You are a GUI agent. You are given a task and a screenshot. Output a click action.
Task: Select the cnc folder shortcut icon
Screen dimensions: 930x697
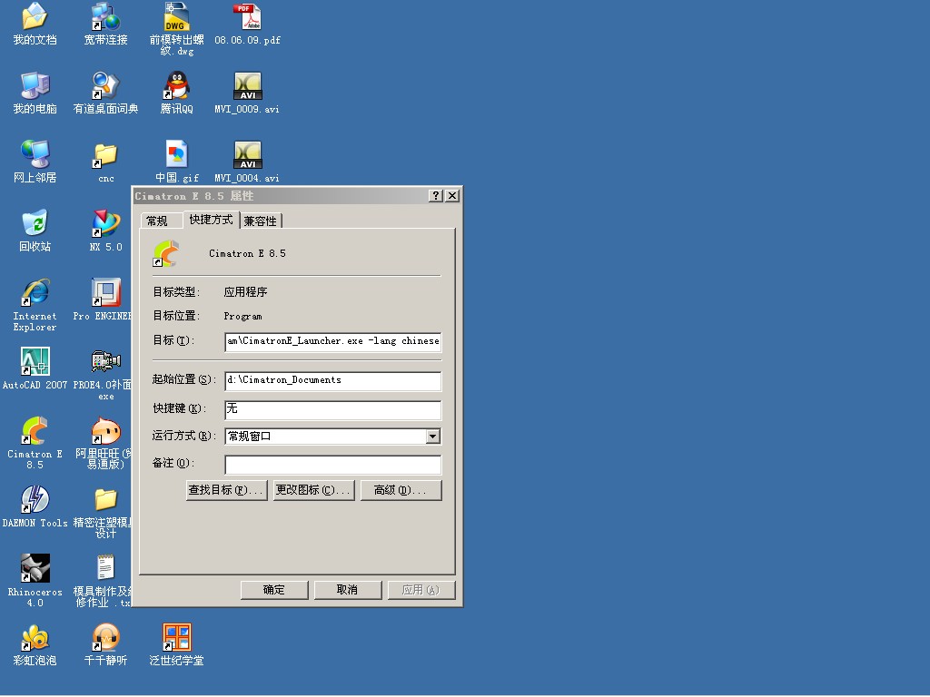pyautogui.click(x=105, y=155)
